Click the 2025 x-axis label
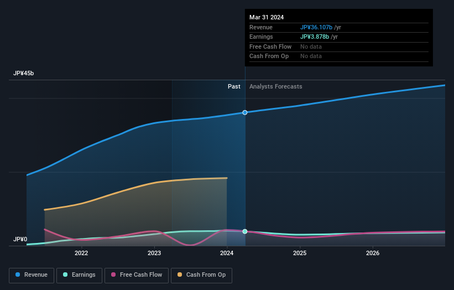454x290 pixels. pos(300,253)
